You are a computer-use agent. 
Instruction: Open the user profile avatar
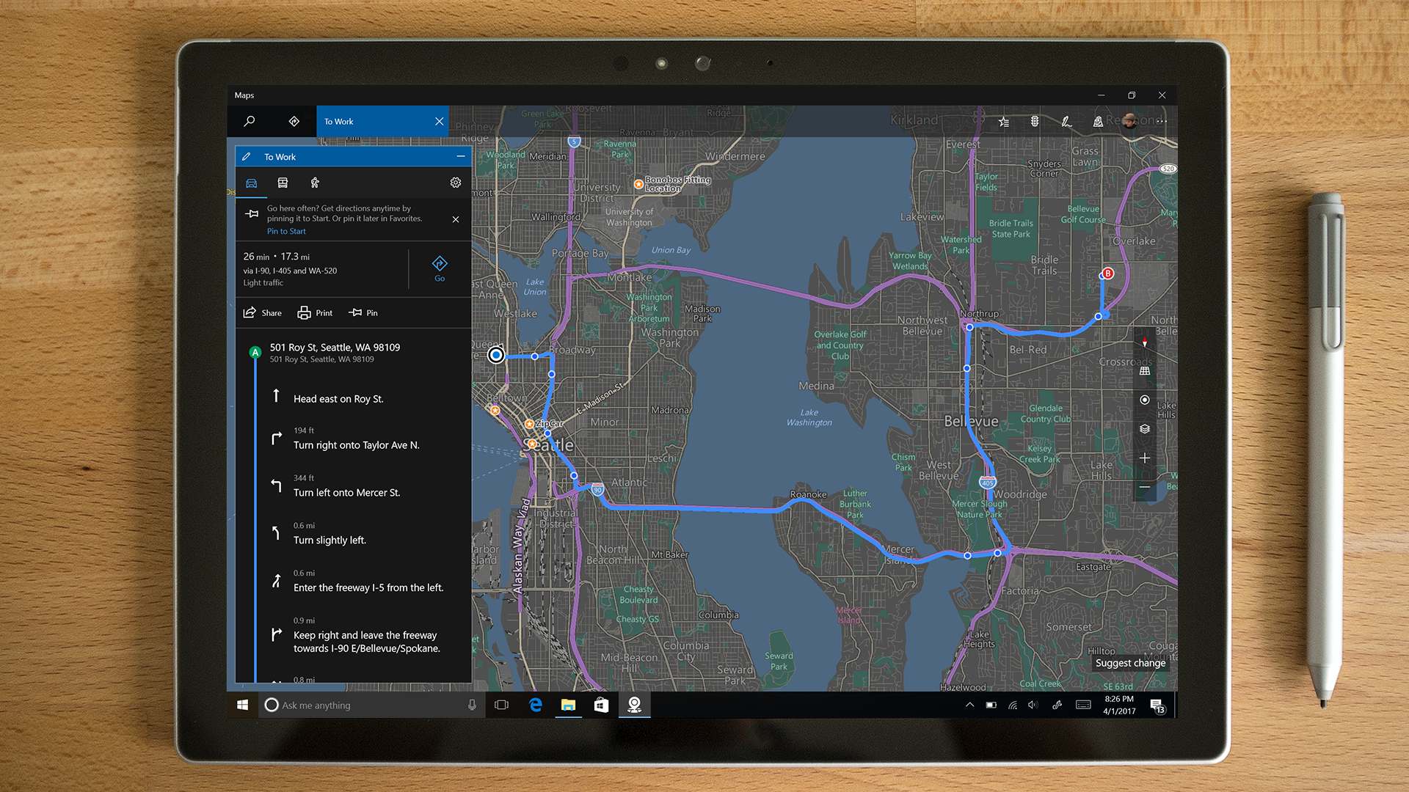coord(1129,121)
